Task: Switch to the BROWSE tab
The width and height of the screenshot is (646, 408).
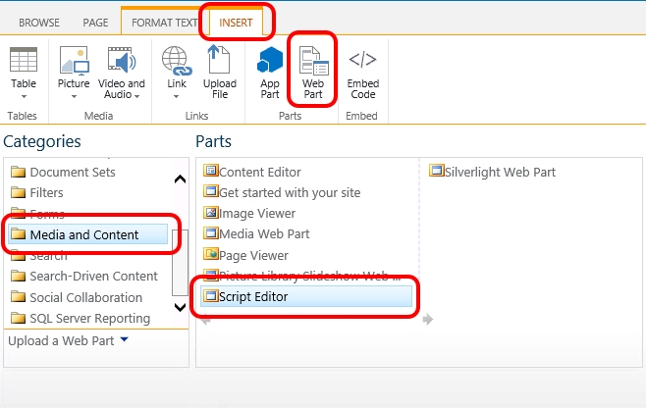Action: pyautogui.click(x=39, y=21)
